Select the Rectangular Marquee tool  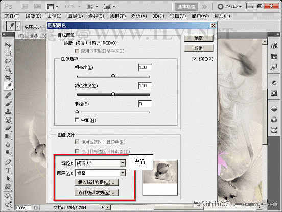click(8, 53)
